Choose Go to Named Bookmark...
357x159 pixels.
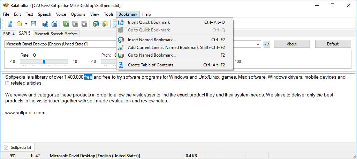click(x=175, y=55)
